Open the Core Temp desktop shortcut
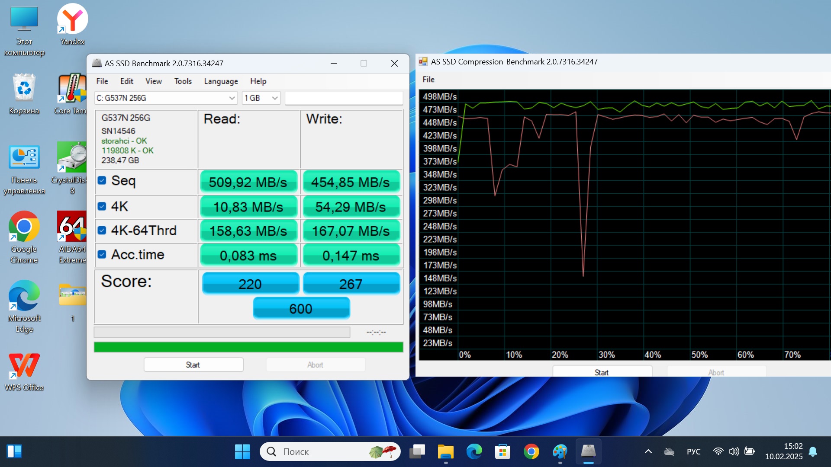 coord(71,94)
